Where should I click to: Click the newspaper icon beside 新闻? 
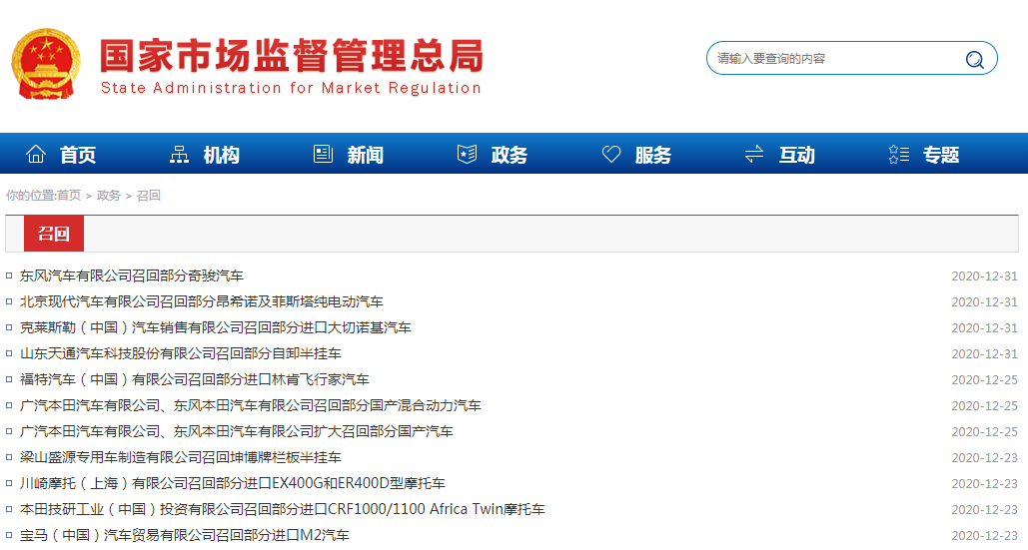tap(323, 155)
